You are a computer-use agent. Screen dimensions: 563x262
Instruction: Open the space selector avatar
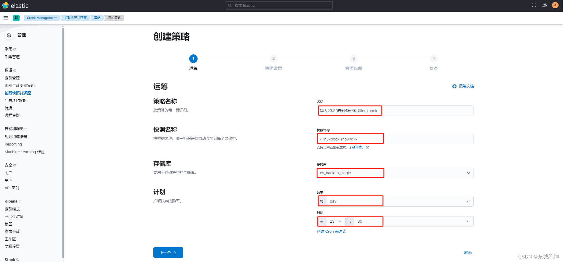(16, 18)
